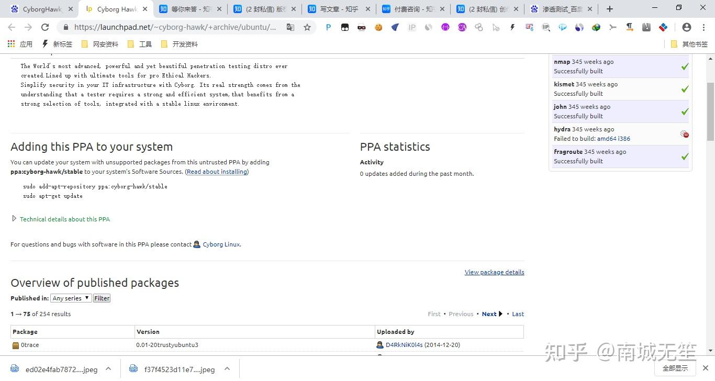The height and width of the screenshot is (381, 715).
Task: Close the Cyborg Hawk Launchpad tab
Action: click(145, 9)
